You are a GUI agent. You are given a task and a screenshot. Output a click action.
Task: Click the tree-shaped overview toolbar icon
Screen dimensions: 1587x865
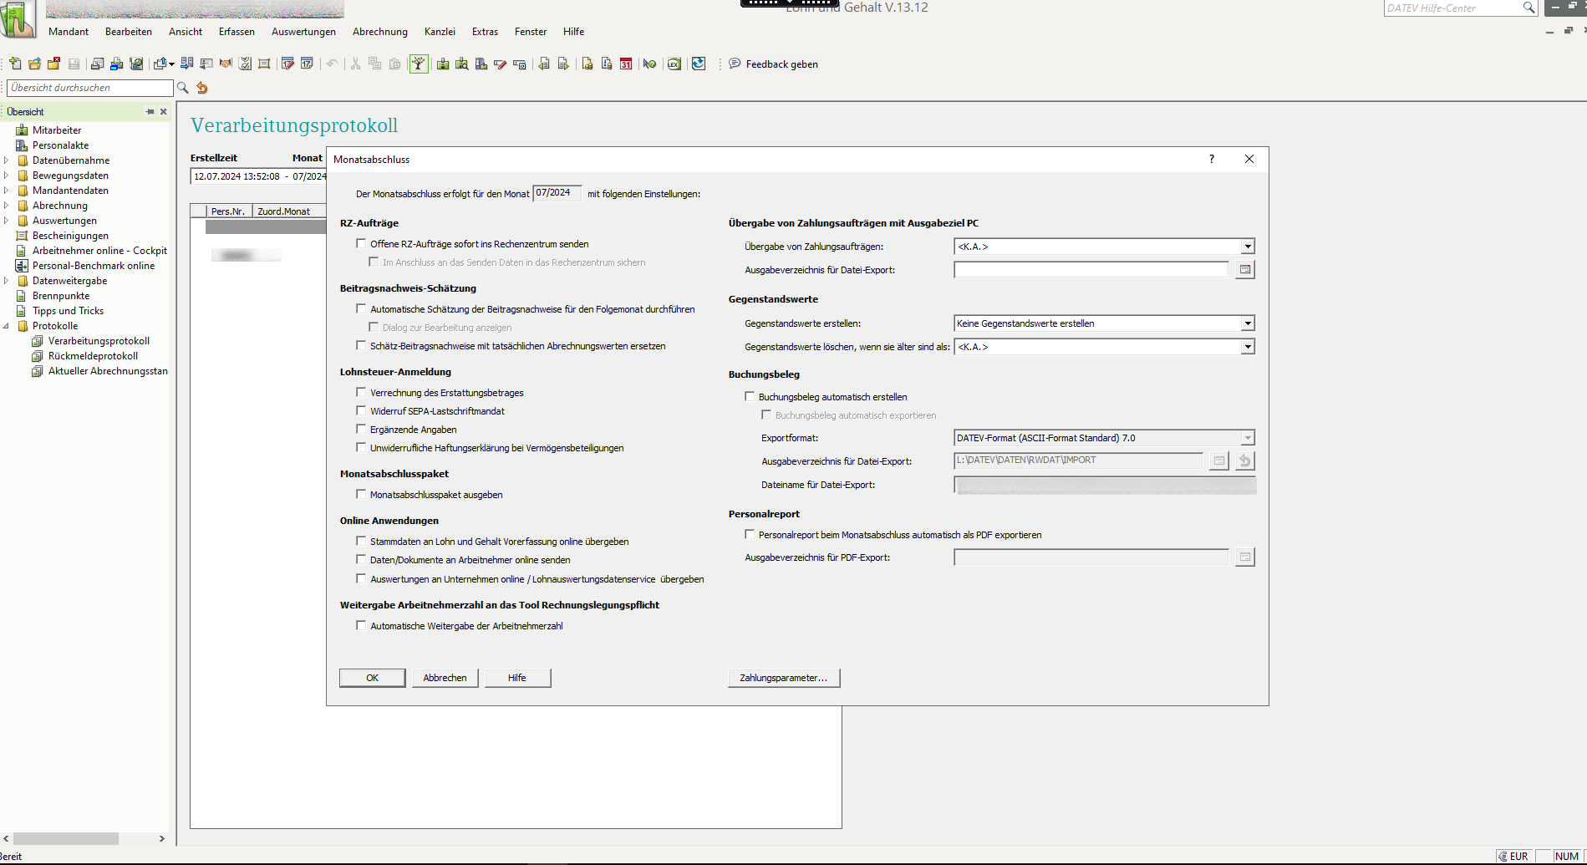419,64
